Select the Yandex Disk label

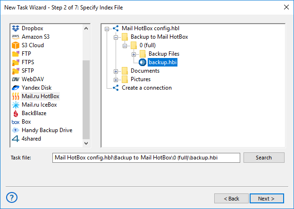[36, 88]
